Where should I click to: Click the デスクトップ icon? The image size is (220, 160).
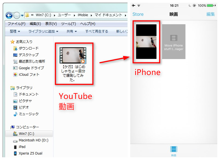point(15,55)
